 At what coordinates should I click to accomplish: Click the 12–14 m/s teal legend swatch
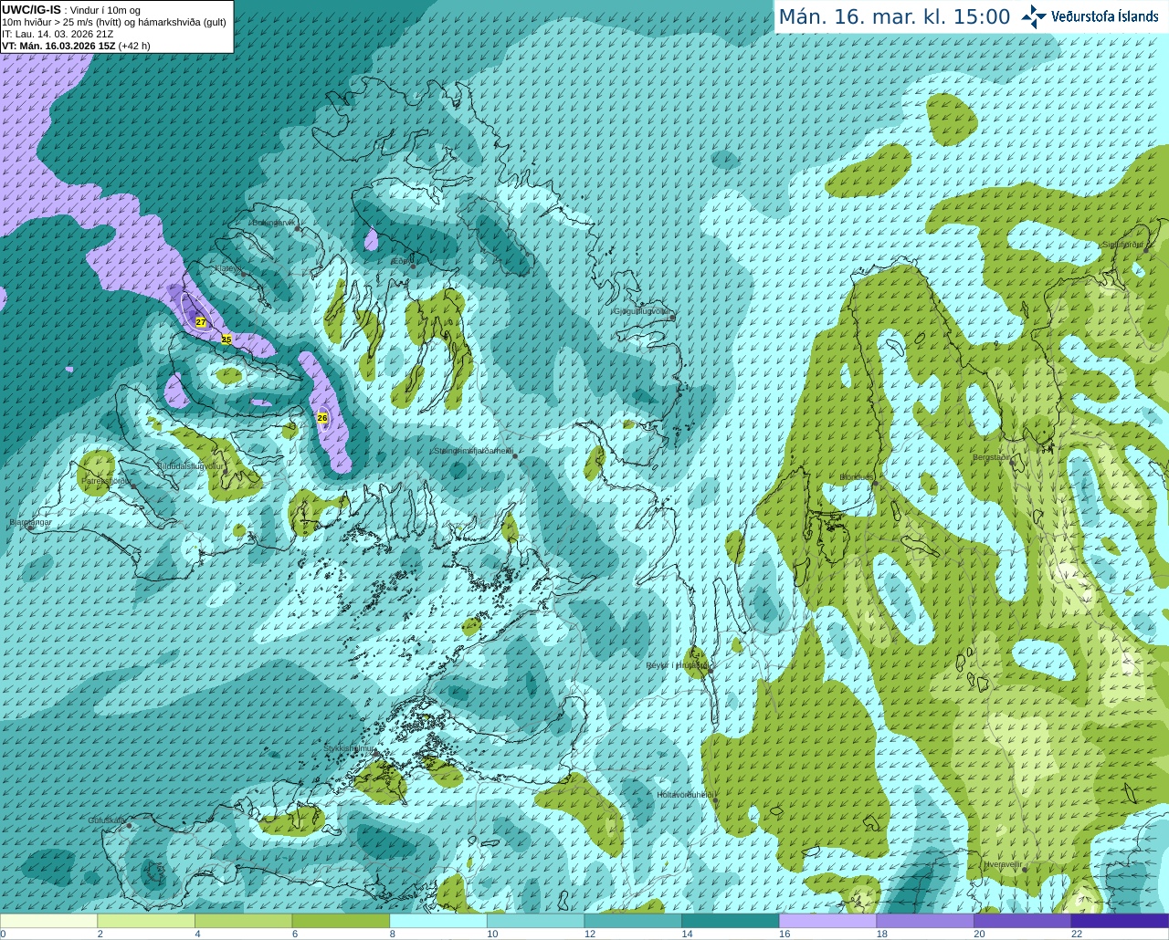(633, 921)
